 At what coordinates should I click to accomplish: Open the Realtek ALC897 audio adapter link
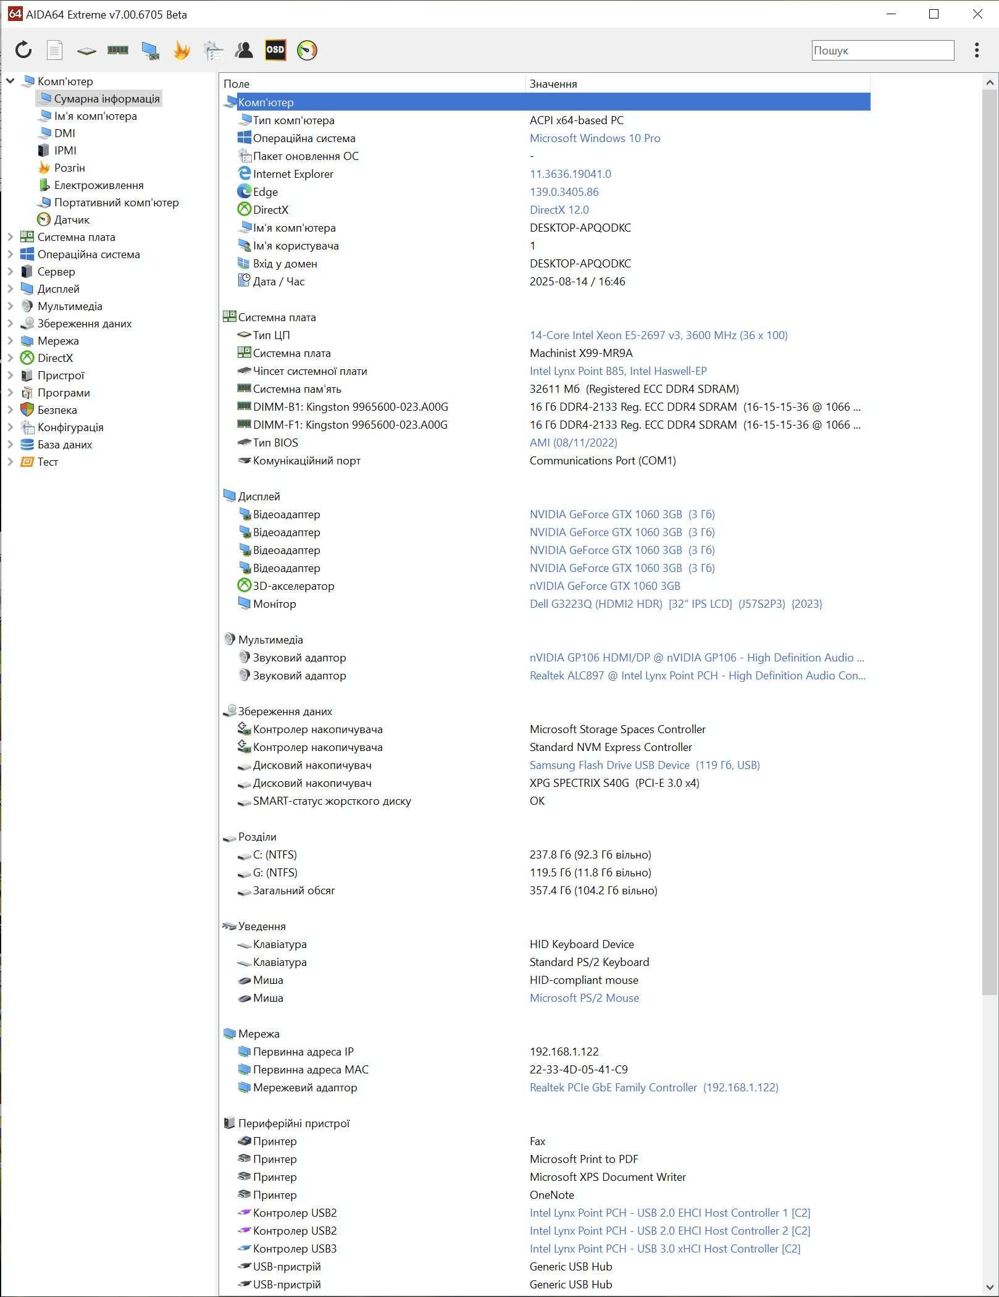pos(698,676)
